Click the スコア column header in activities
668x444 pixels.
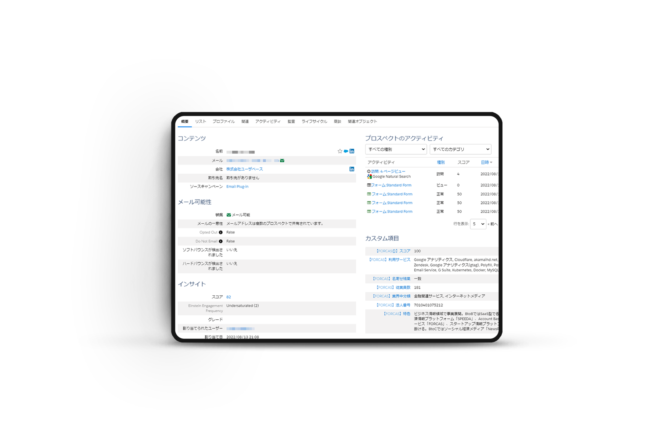pyautogui.click(x=463, y=162)
